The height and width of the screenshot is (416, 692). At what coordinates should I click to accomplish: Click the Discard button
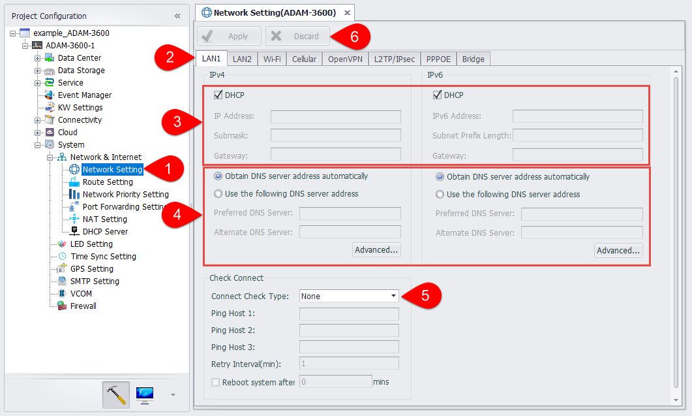(x=298, y=37)
